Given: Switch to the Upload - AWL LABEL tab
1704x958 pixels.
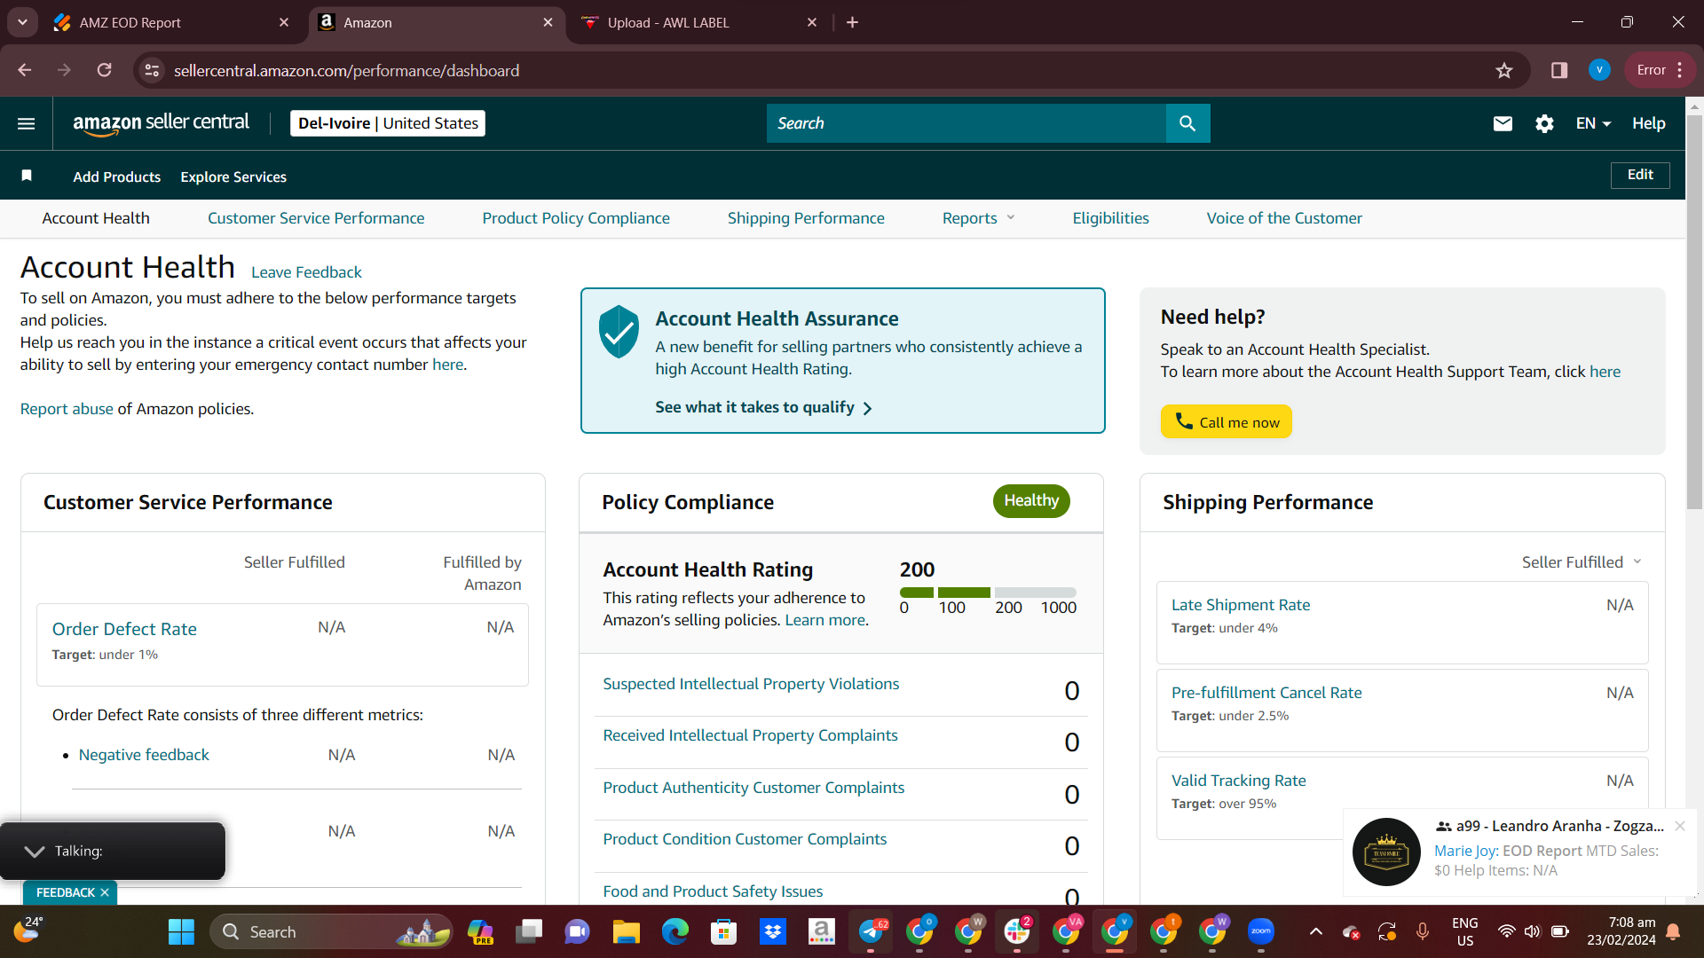Looking at the screenshot, I should (x=699, y=22).
